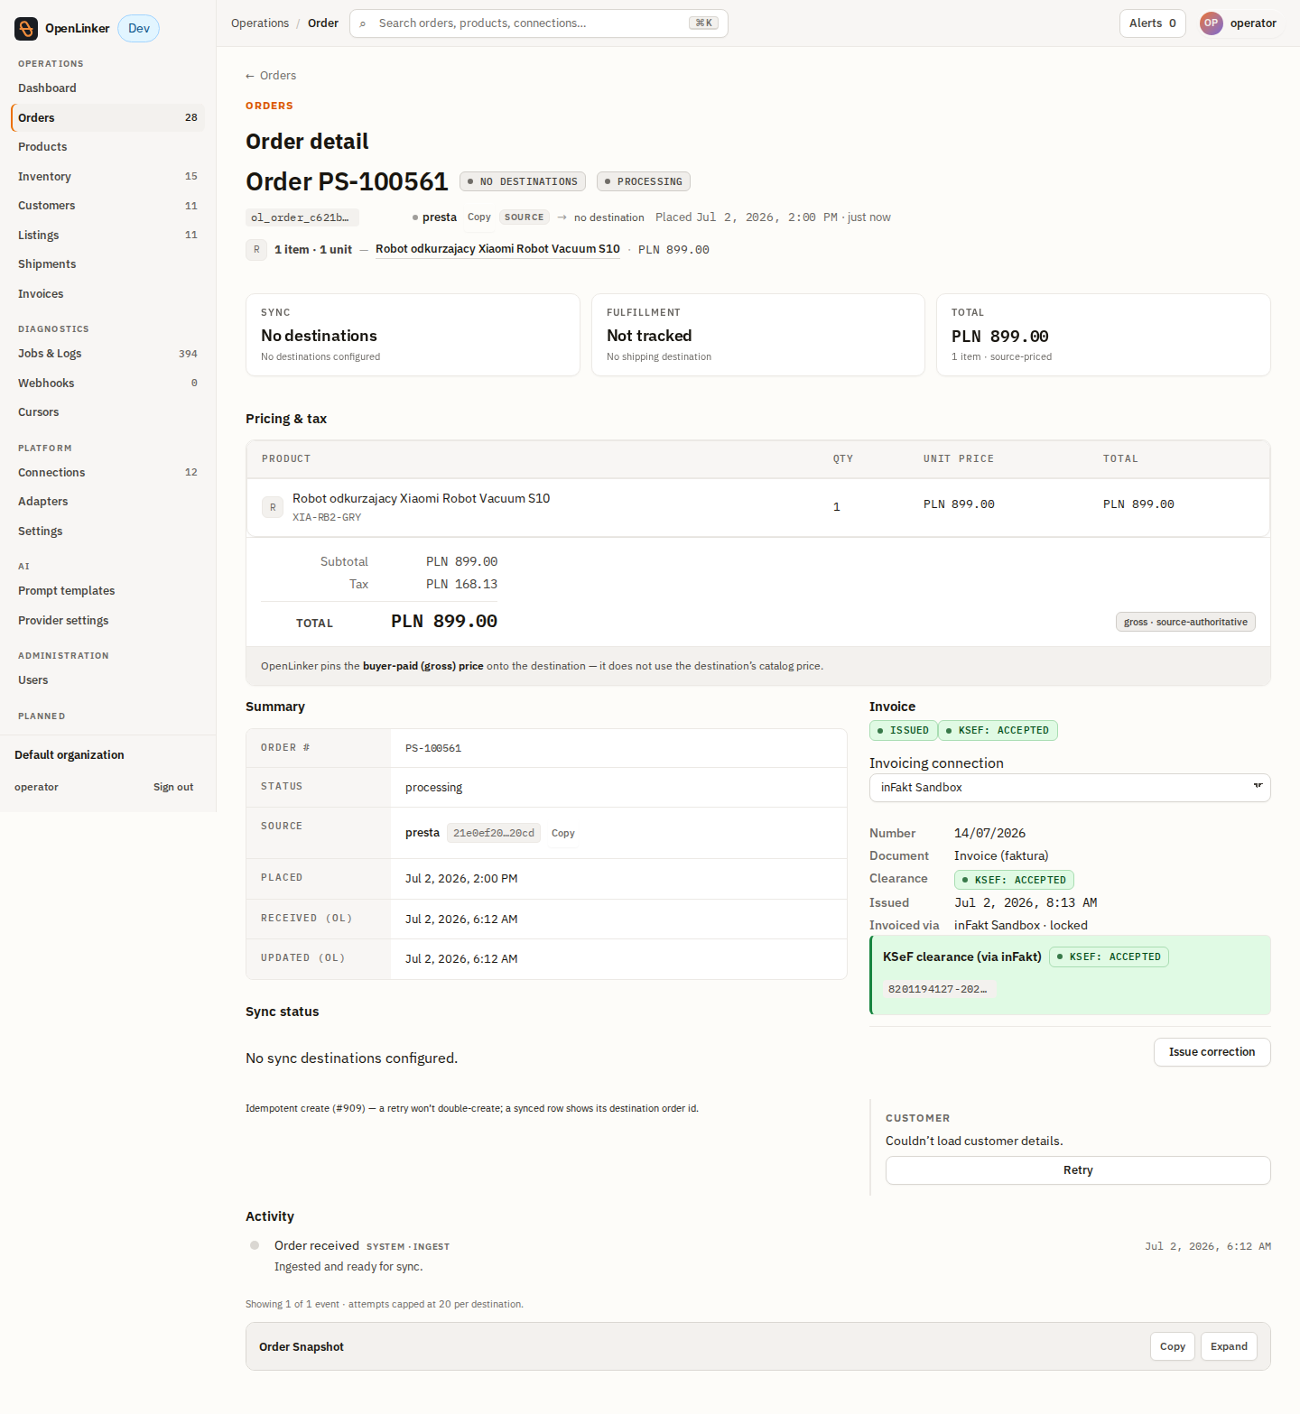Click Tax PLN 168.13 value
The image size is (1300, 1414).
pyautogui.click(x=461, y=585)
